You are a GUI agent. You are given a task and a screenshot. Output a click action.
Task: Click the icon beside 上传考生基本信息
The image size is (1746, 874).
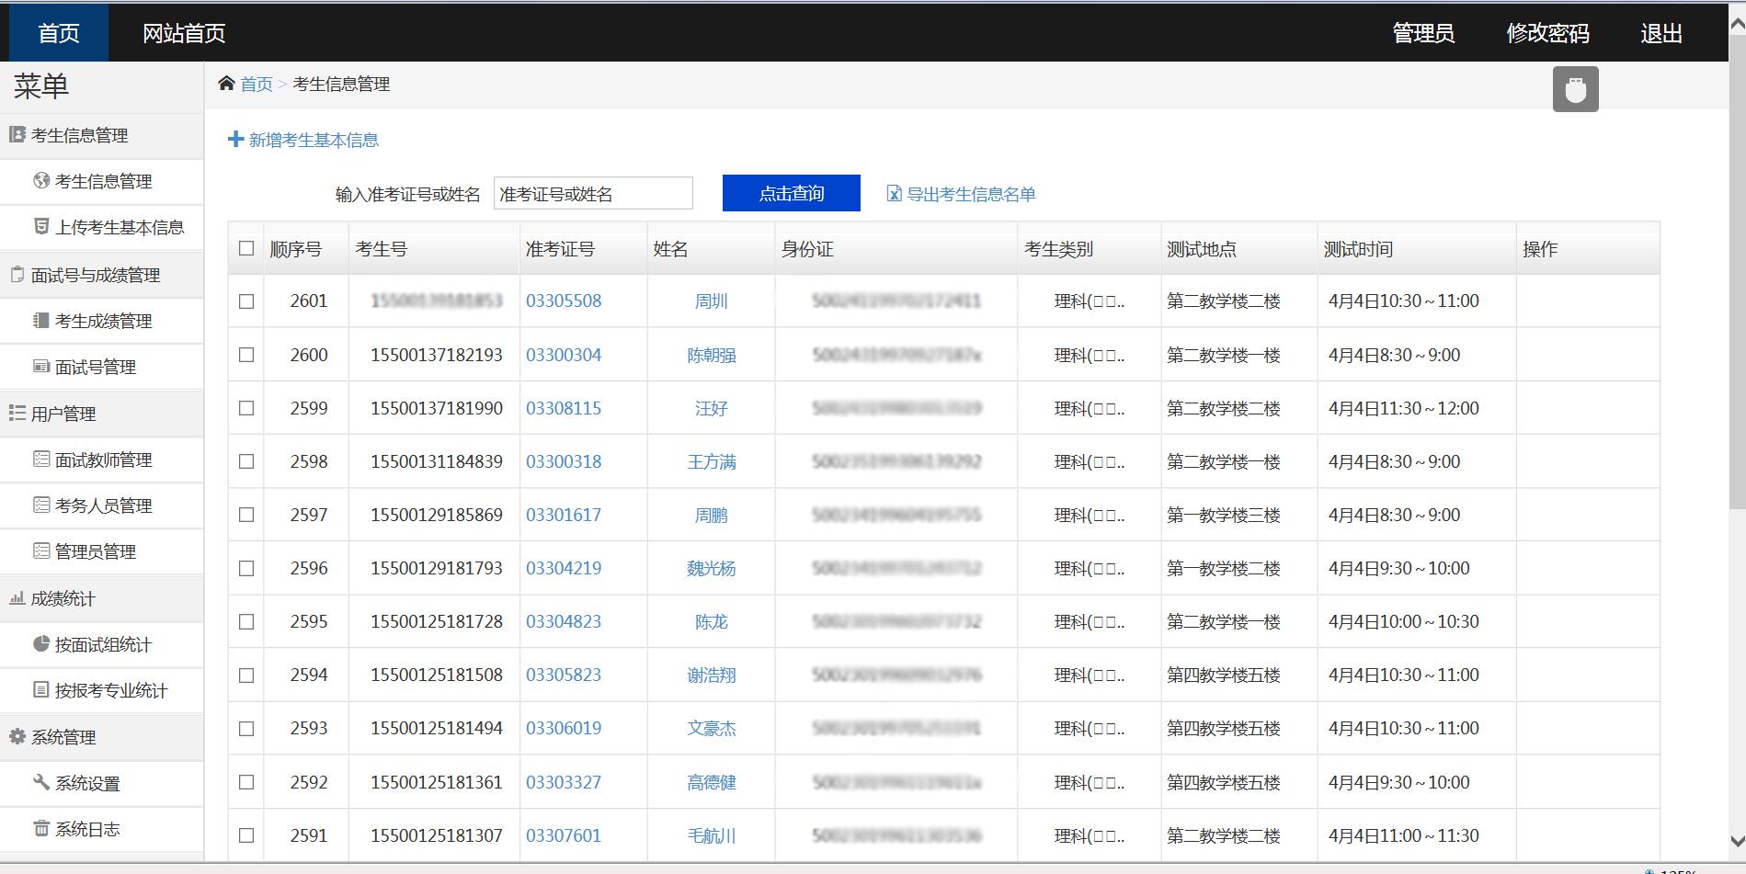[x=41, y=226]
